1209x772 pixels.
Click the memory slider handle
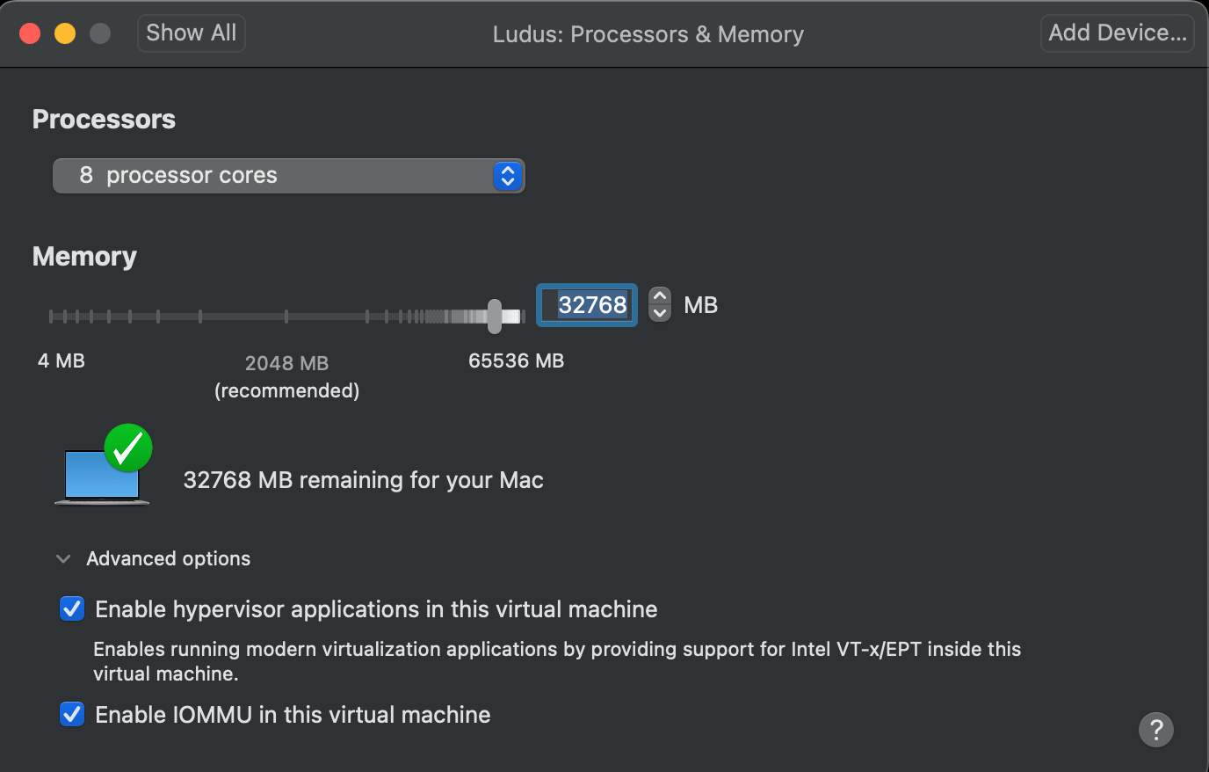pyautogui.click(x=495, y=317)
